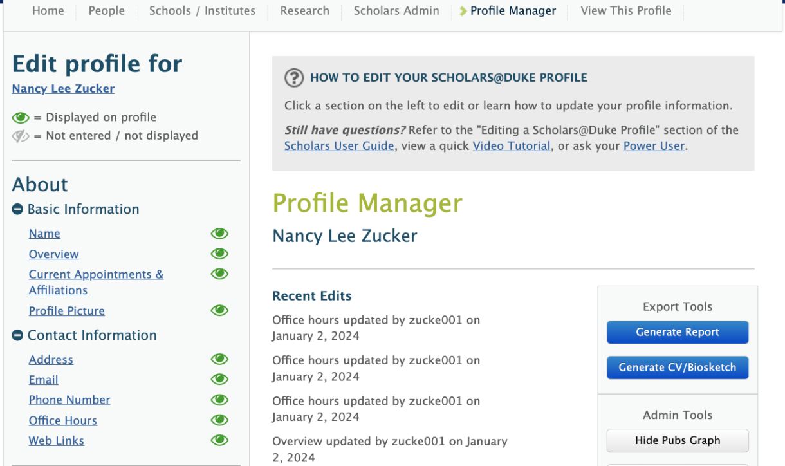Select Profile Manager in navigation
Image resolution: width=785 pixels, height=466 pixels.
(x=513, y=11)
